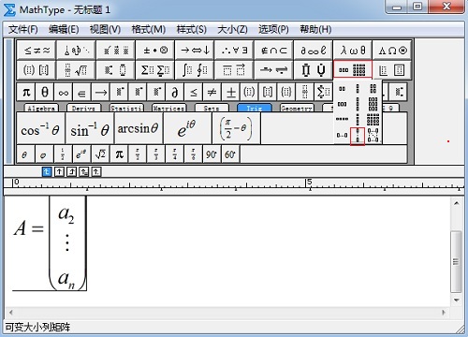Expand the embellishments palette

[115, 50]
